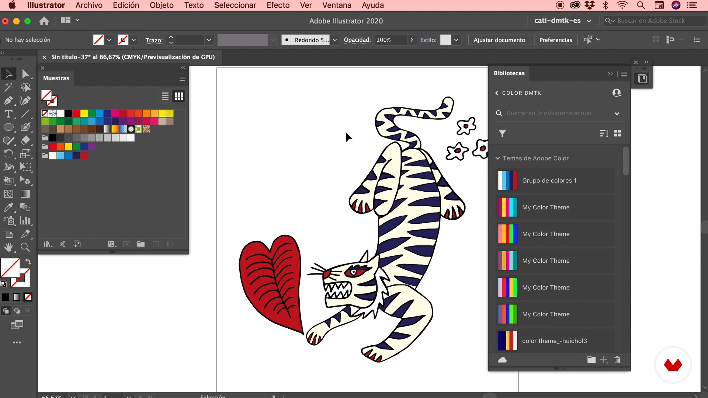Set paint mode to Color

pos(6,297)
